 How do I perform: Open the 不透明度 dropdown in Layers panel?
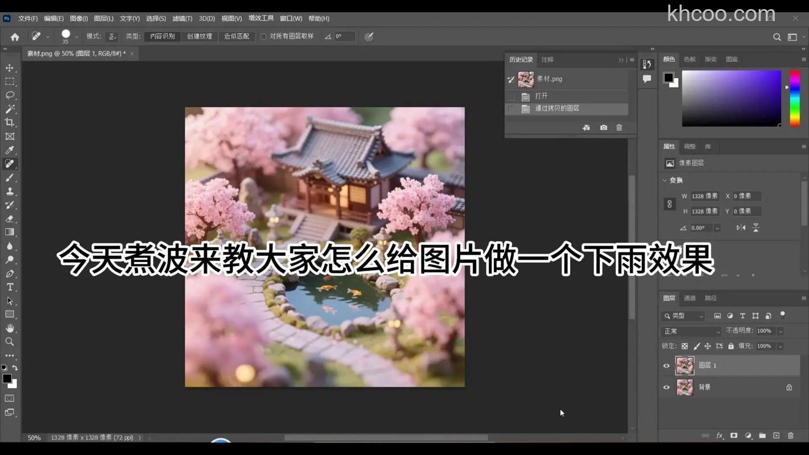point(780,330)
